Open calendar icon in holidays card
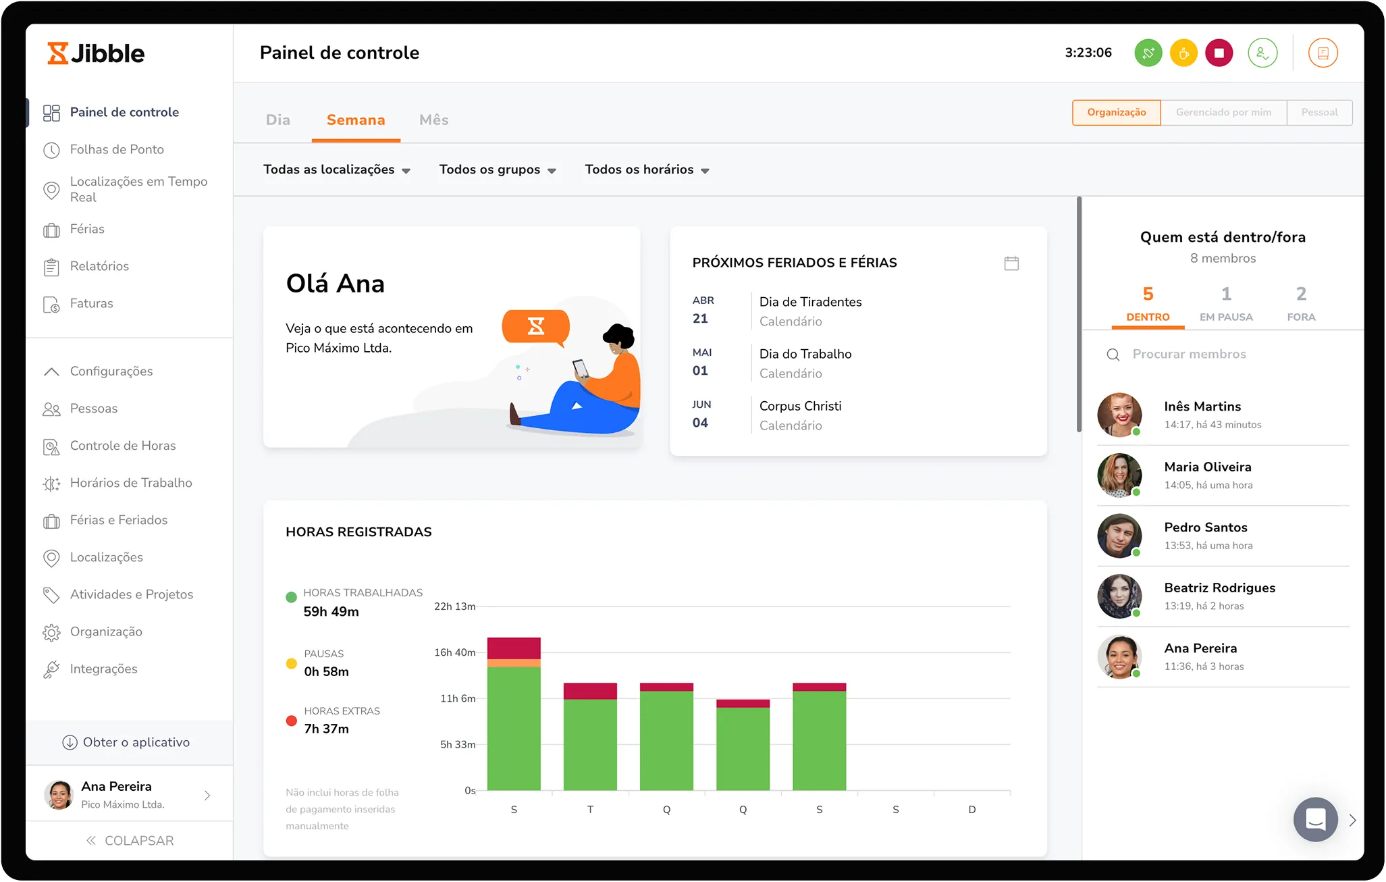 point(1011,263)
